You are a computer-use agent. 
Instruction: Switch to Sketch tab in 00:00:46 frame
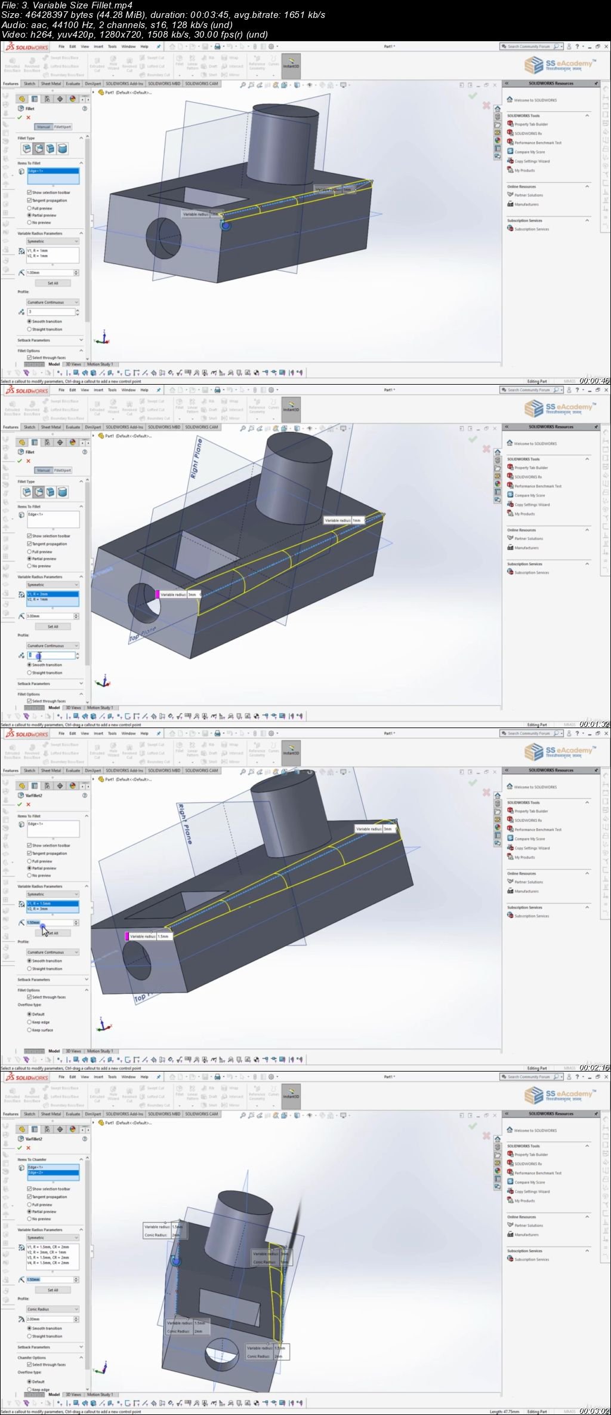point(29,84)
